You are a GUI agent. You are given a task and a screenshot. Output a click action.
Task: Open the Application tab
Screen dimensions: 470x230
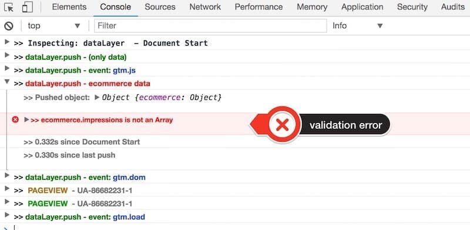click(362, 7)
